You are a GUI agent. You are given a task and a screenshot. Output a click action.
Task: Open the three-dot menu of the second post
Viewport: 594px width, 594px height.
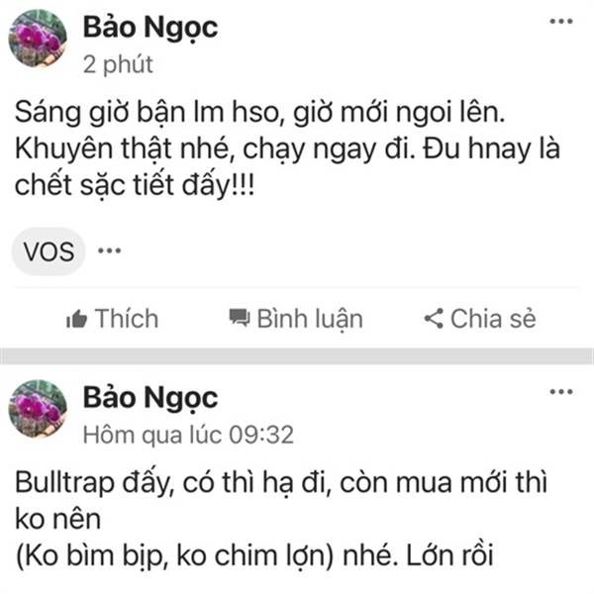tap(561, 392)
